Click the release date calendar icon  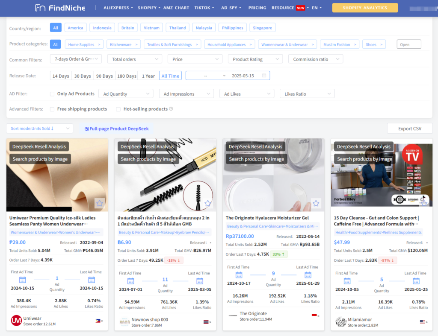[264, 76]
